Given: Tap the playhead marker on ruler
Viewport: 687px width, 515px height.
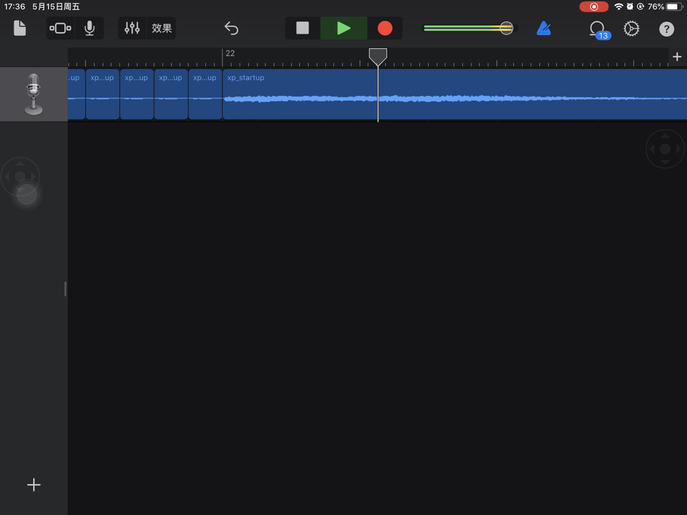Looking at the screenshot, I should 378,56.
